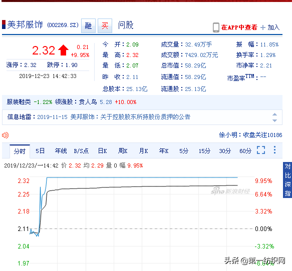Screen dimensions: 292x271
Task: Click the stock code (002269.SZ)
Action: (x=63, y=25)
